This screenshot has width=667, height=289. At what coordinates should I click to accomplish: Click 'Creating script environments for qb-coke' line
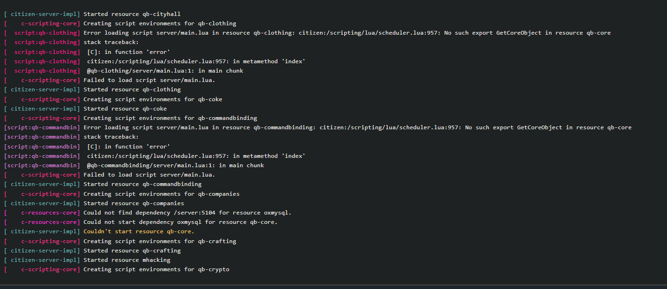[113, 99]
